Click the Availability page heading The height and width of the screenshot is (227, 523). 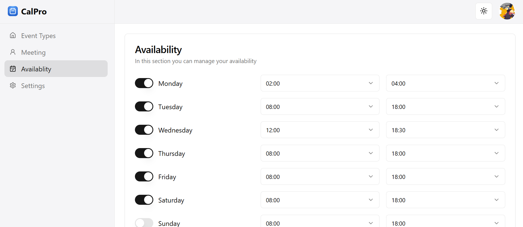click(158, 50)
